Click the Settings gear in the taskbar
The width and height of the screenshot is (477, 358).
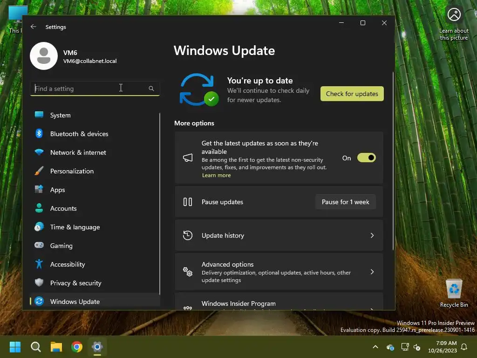click(x=97, y=347)
